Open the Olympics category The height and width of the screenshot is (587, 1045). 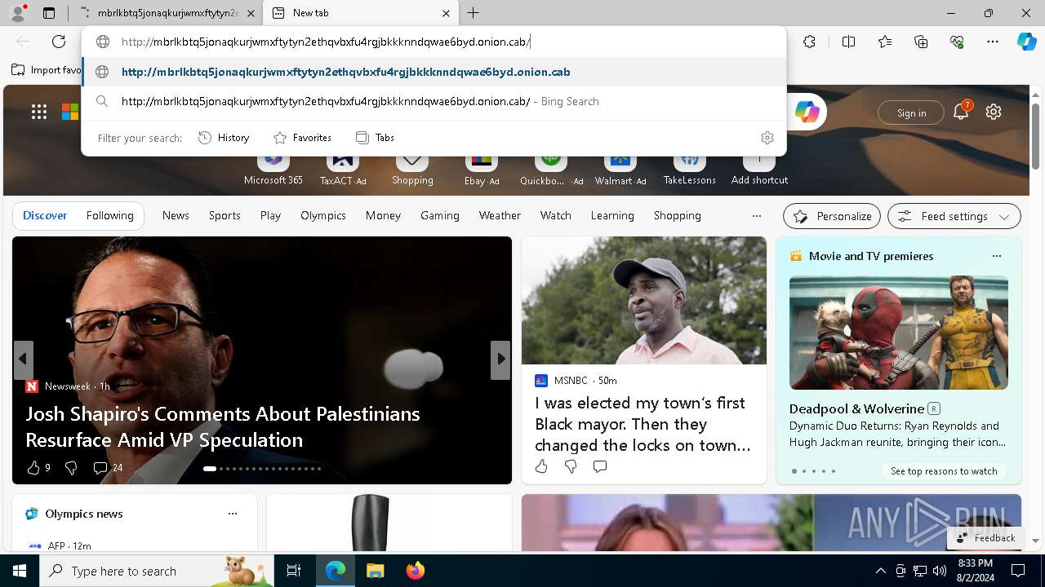[x=323, y=216]
